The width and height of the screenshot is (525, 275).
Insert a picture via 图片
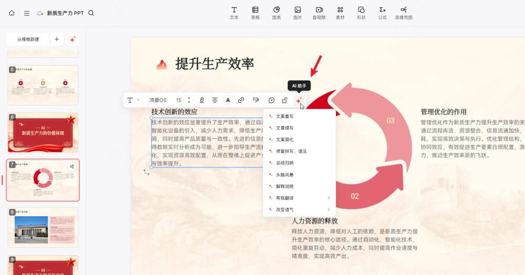click(x=298, y=13)
